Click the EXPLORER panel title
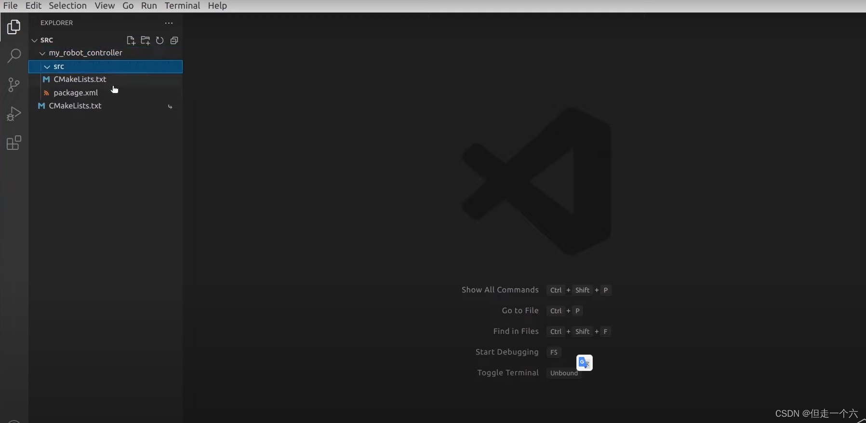This screenshot has width=866, height=423. tap(56, 23)
